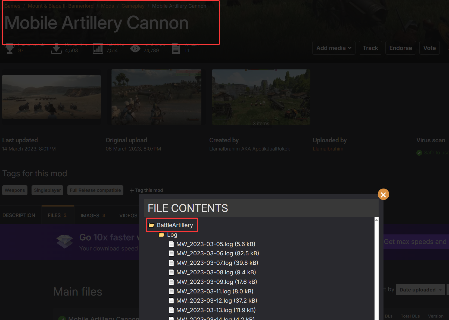Switch to the Images tab
The image size is (449, 320).
pos(93,215)
